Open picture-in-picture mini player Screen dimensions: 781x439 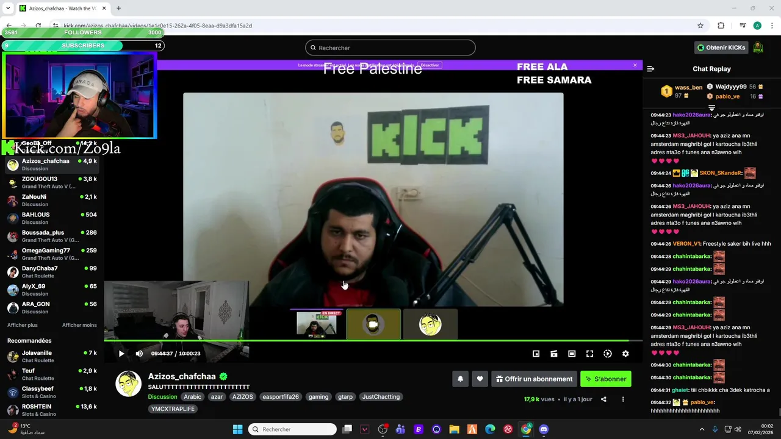click(x=536, y=354)
